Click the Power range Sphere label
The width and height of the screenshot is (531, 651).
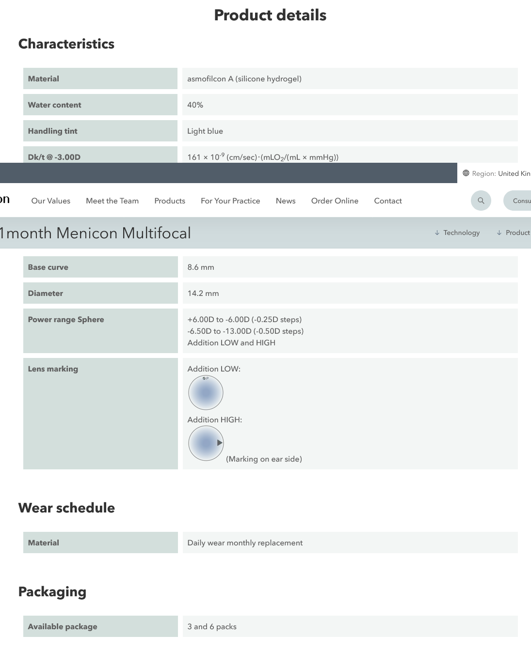click(66, 320)
